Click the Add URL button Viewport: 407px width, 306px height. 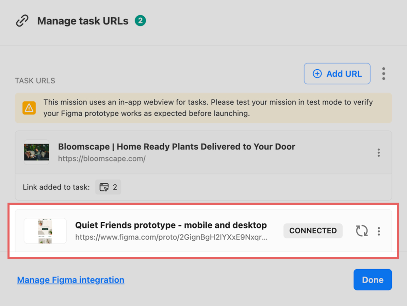337,74
